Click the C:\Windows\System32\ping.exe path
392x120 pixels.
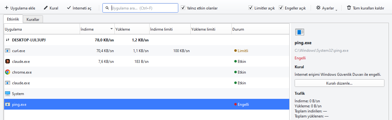click(322, 51)
